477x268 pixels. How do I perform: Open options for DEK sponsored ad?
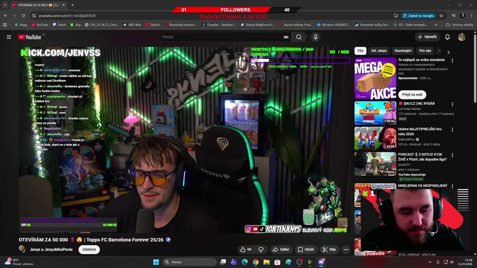tap(452, 60)
